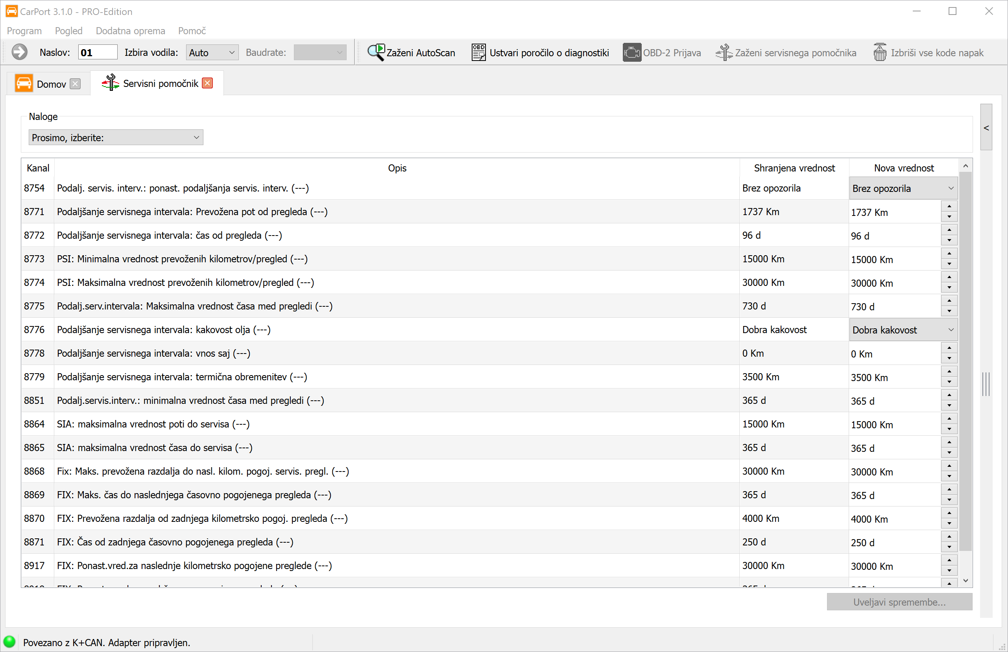Click the diagnostic report document icon

pos(478,53)
